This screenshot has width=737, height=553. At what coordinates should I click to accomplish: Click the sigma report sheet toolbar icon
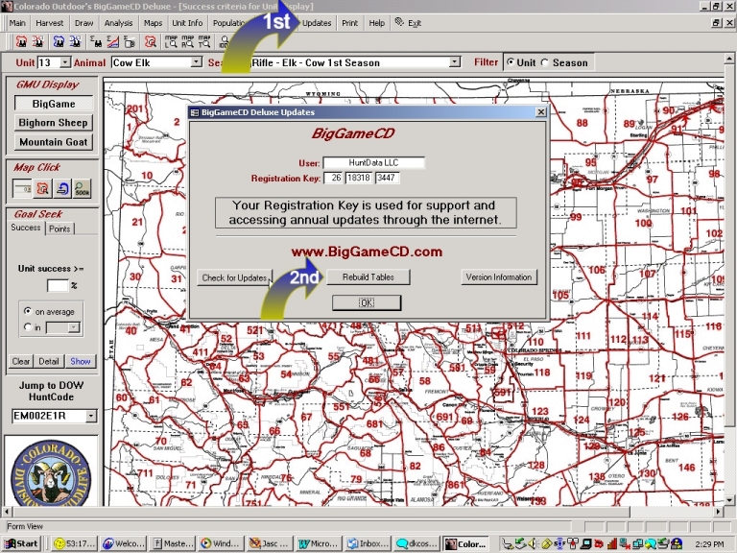pyautogui.click(x=130, y=42)
